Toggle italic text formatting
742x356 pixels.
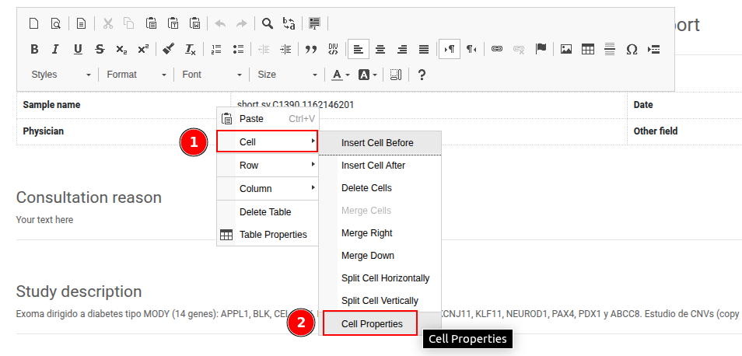click(55, 49)
